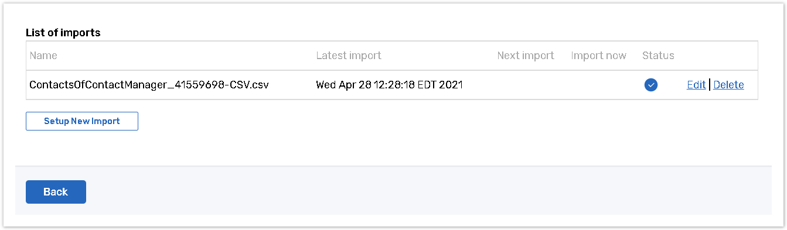
Task: Delete the ContactsOfContactManager CSV import
Action: 728,85
